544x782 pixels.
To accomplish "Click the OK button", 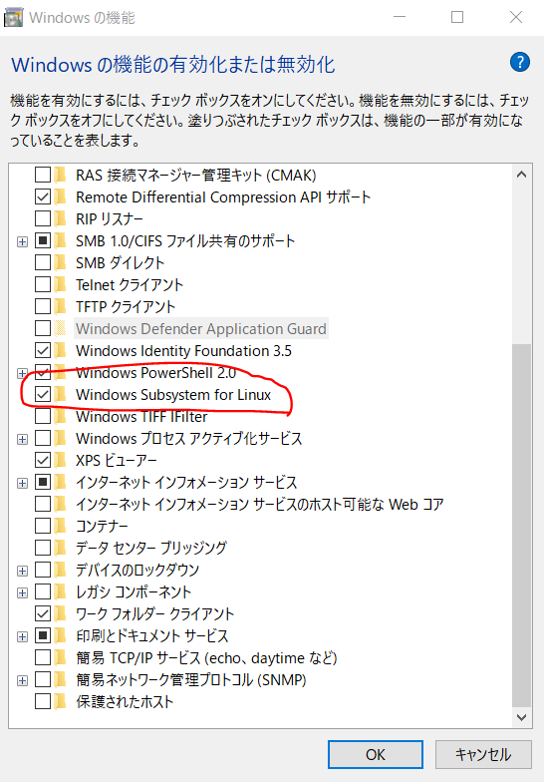I will [x=375, y=754].
